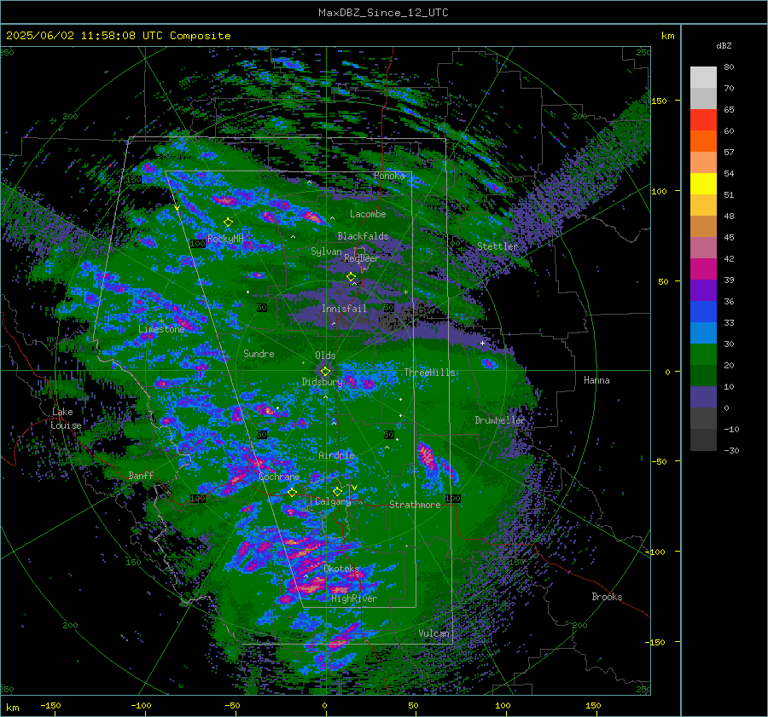Select the ThreeHills label
Screen dimensions: 768x717
[429, 373]
